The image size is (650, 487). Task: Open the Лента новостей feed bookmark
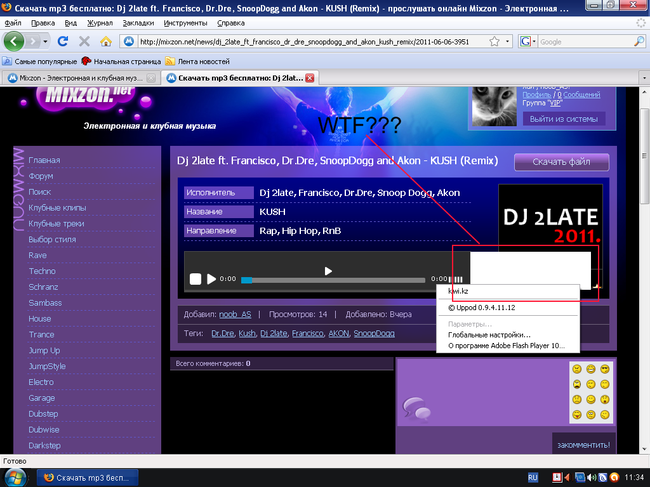click(197, 62)
